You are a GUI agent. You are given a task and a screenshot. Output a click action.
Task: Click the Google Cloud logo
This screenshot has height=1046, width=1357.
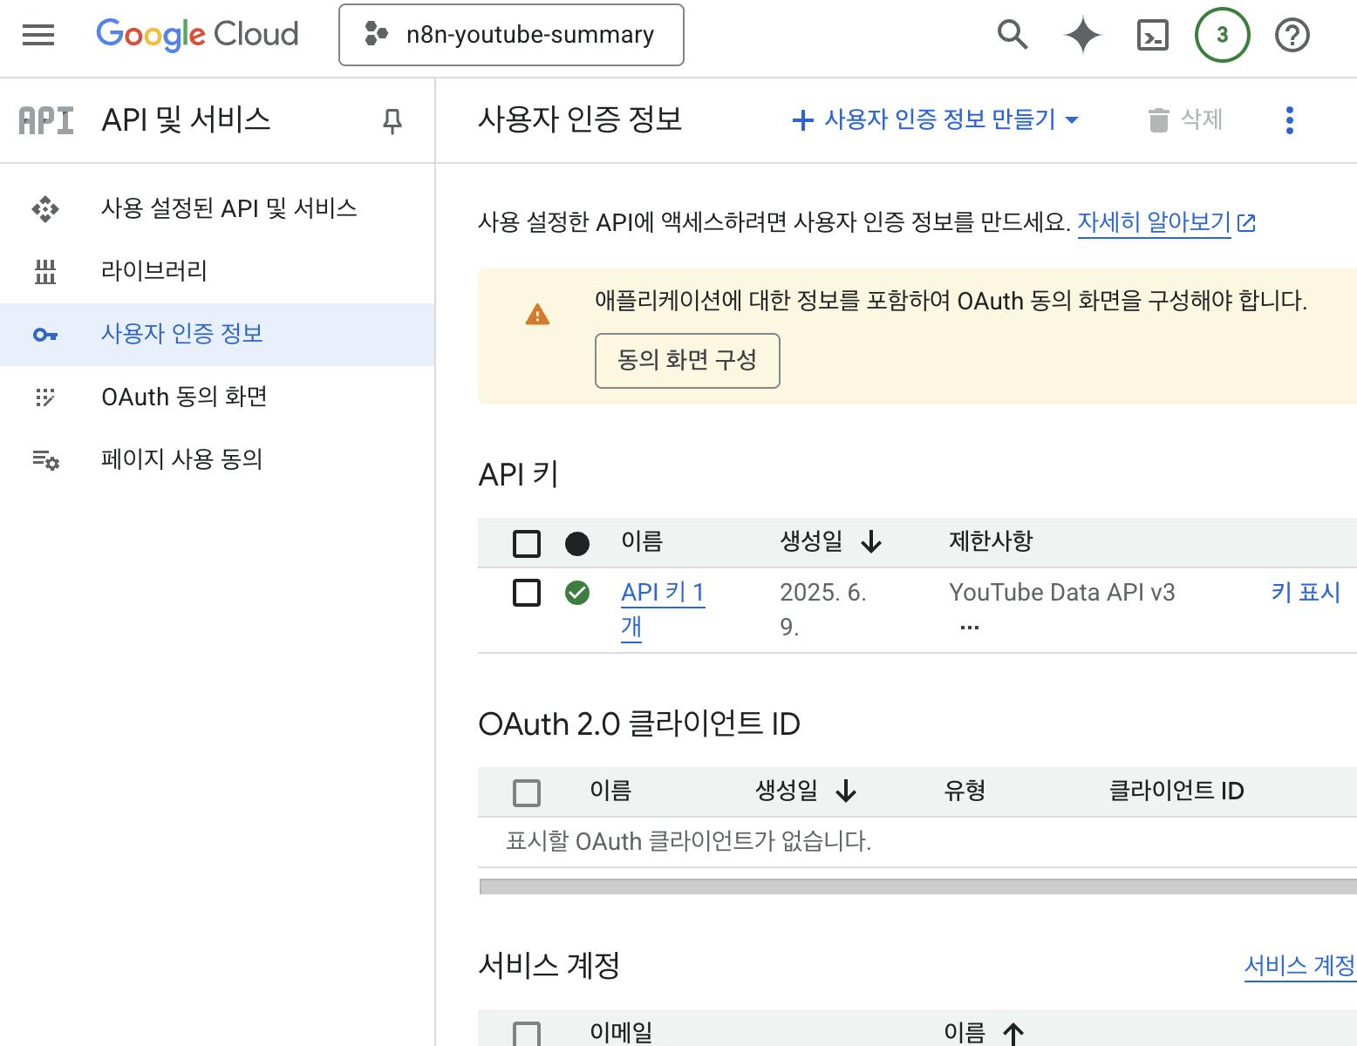pyautogui.click(x=197, y=35)
